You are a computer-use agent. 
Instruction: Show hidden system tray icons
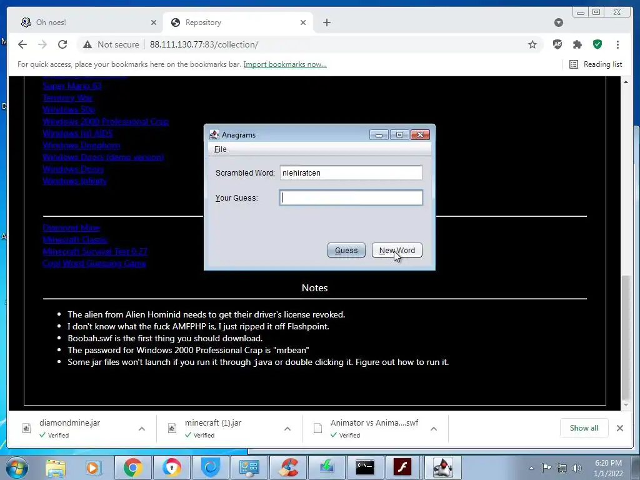531,468
